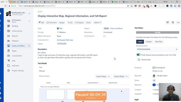Click the Assign to me link
Viewport: 181px width, 102px height.
[157, 71]
